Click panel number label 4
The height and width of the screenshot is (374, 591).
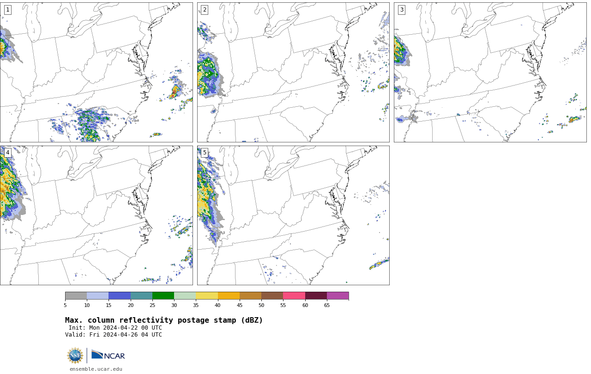[7, 153]
